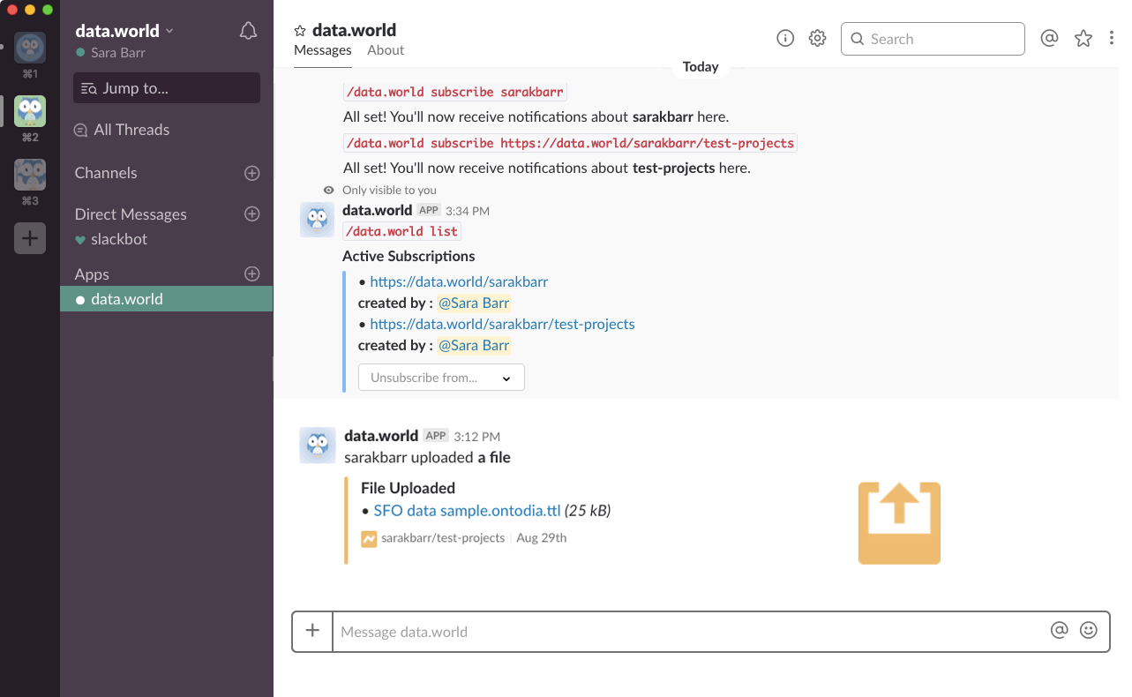Switch to the Messages tab
The width and height of the screenshot is (1132, 697).
323,50
